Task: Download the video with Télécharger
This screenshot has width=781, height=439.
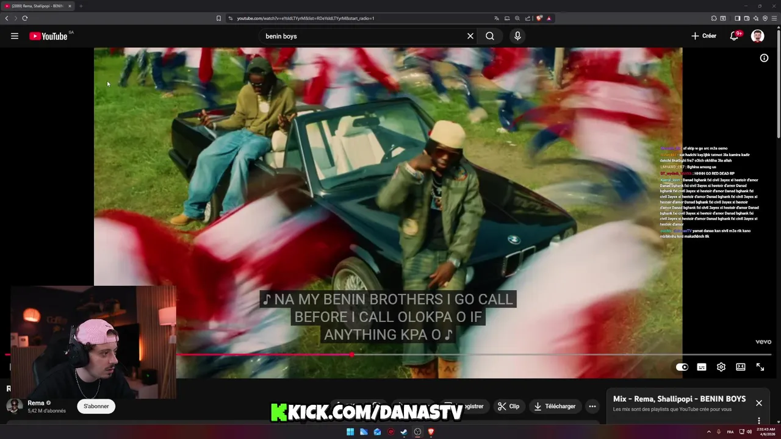Action: pyautogui.click(x=555, y=406)
